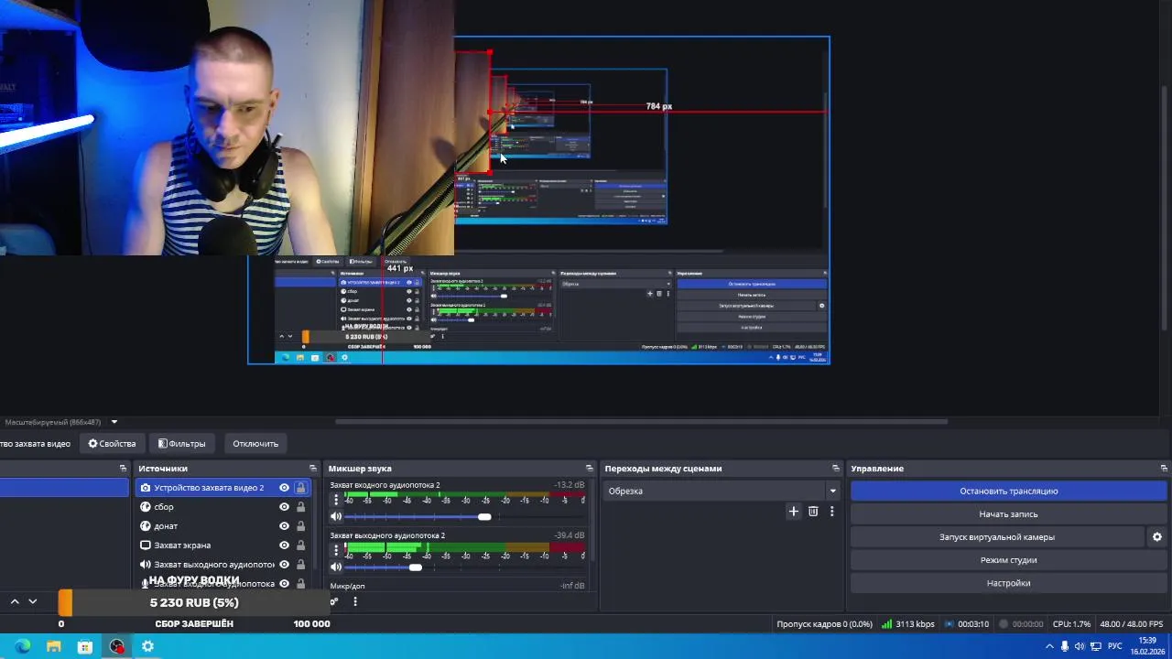
Task: Enable Режим студии
Action: click(1008, 560)
